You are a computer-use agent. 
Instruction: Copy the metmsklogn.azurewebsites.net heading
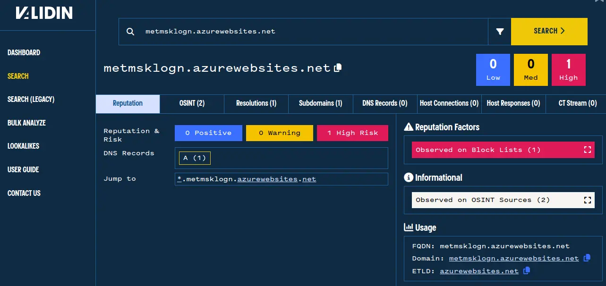click(x=338, y=68)
